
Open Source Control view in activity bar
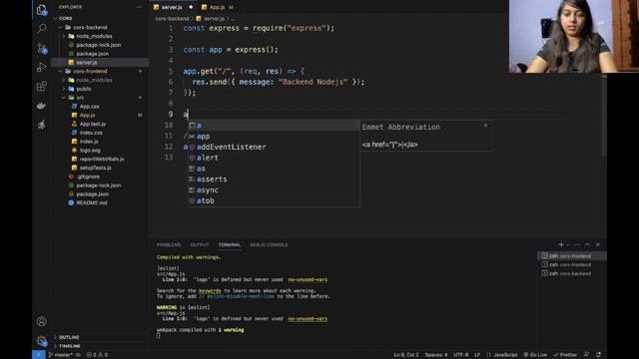(x=41, y=48)
